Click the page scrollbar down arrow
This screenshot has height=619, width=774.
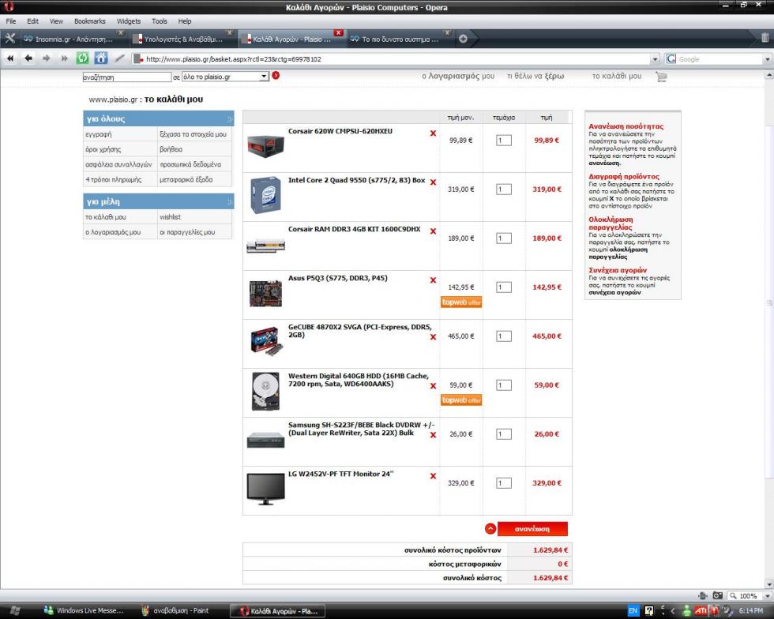point(769,584)
